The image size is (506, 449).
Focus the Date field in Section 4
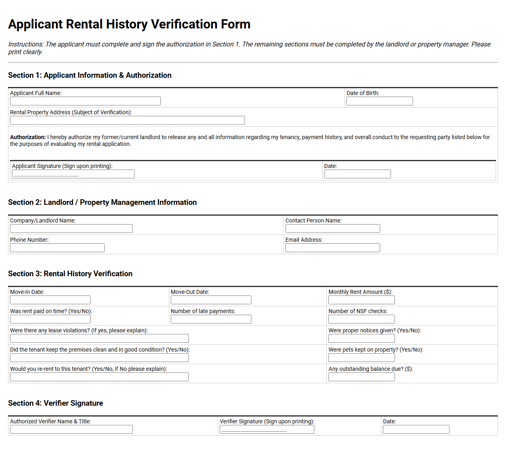click(416, 429)
